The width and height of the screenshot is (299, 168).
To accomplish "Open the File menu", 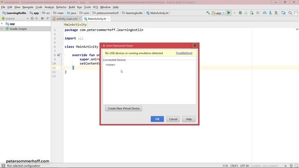I will pos(3,7).
